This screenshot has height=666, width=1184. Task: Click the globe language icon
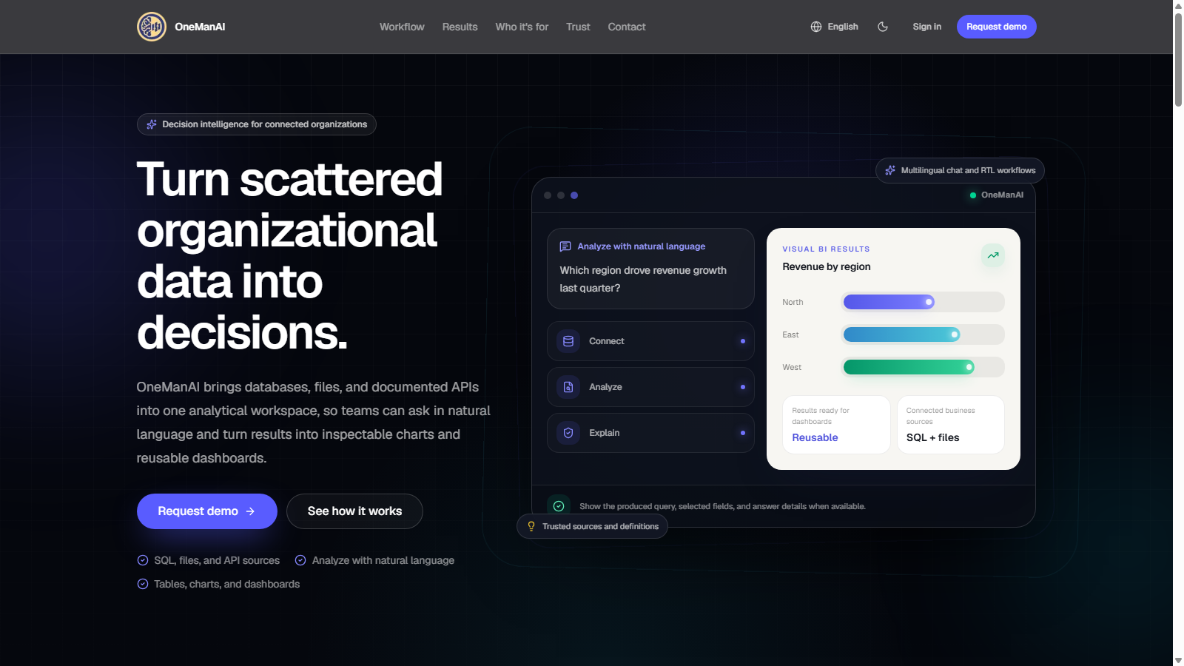pyautogui.click(x=816, y=27)
